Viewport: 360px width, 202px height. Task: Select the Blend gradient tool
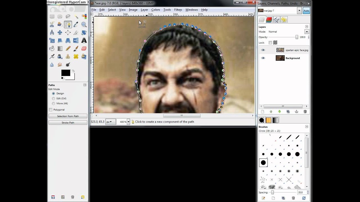click(x=60, y=49)
